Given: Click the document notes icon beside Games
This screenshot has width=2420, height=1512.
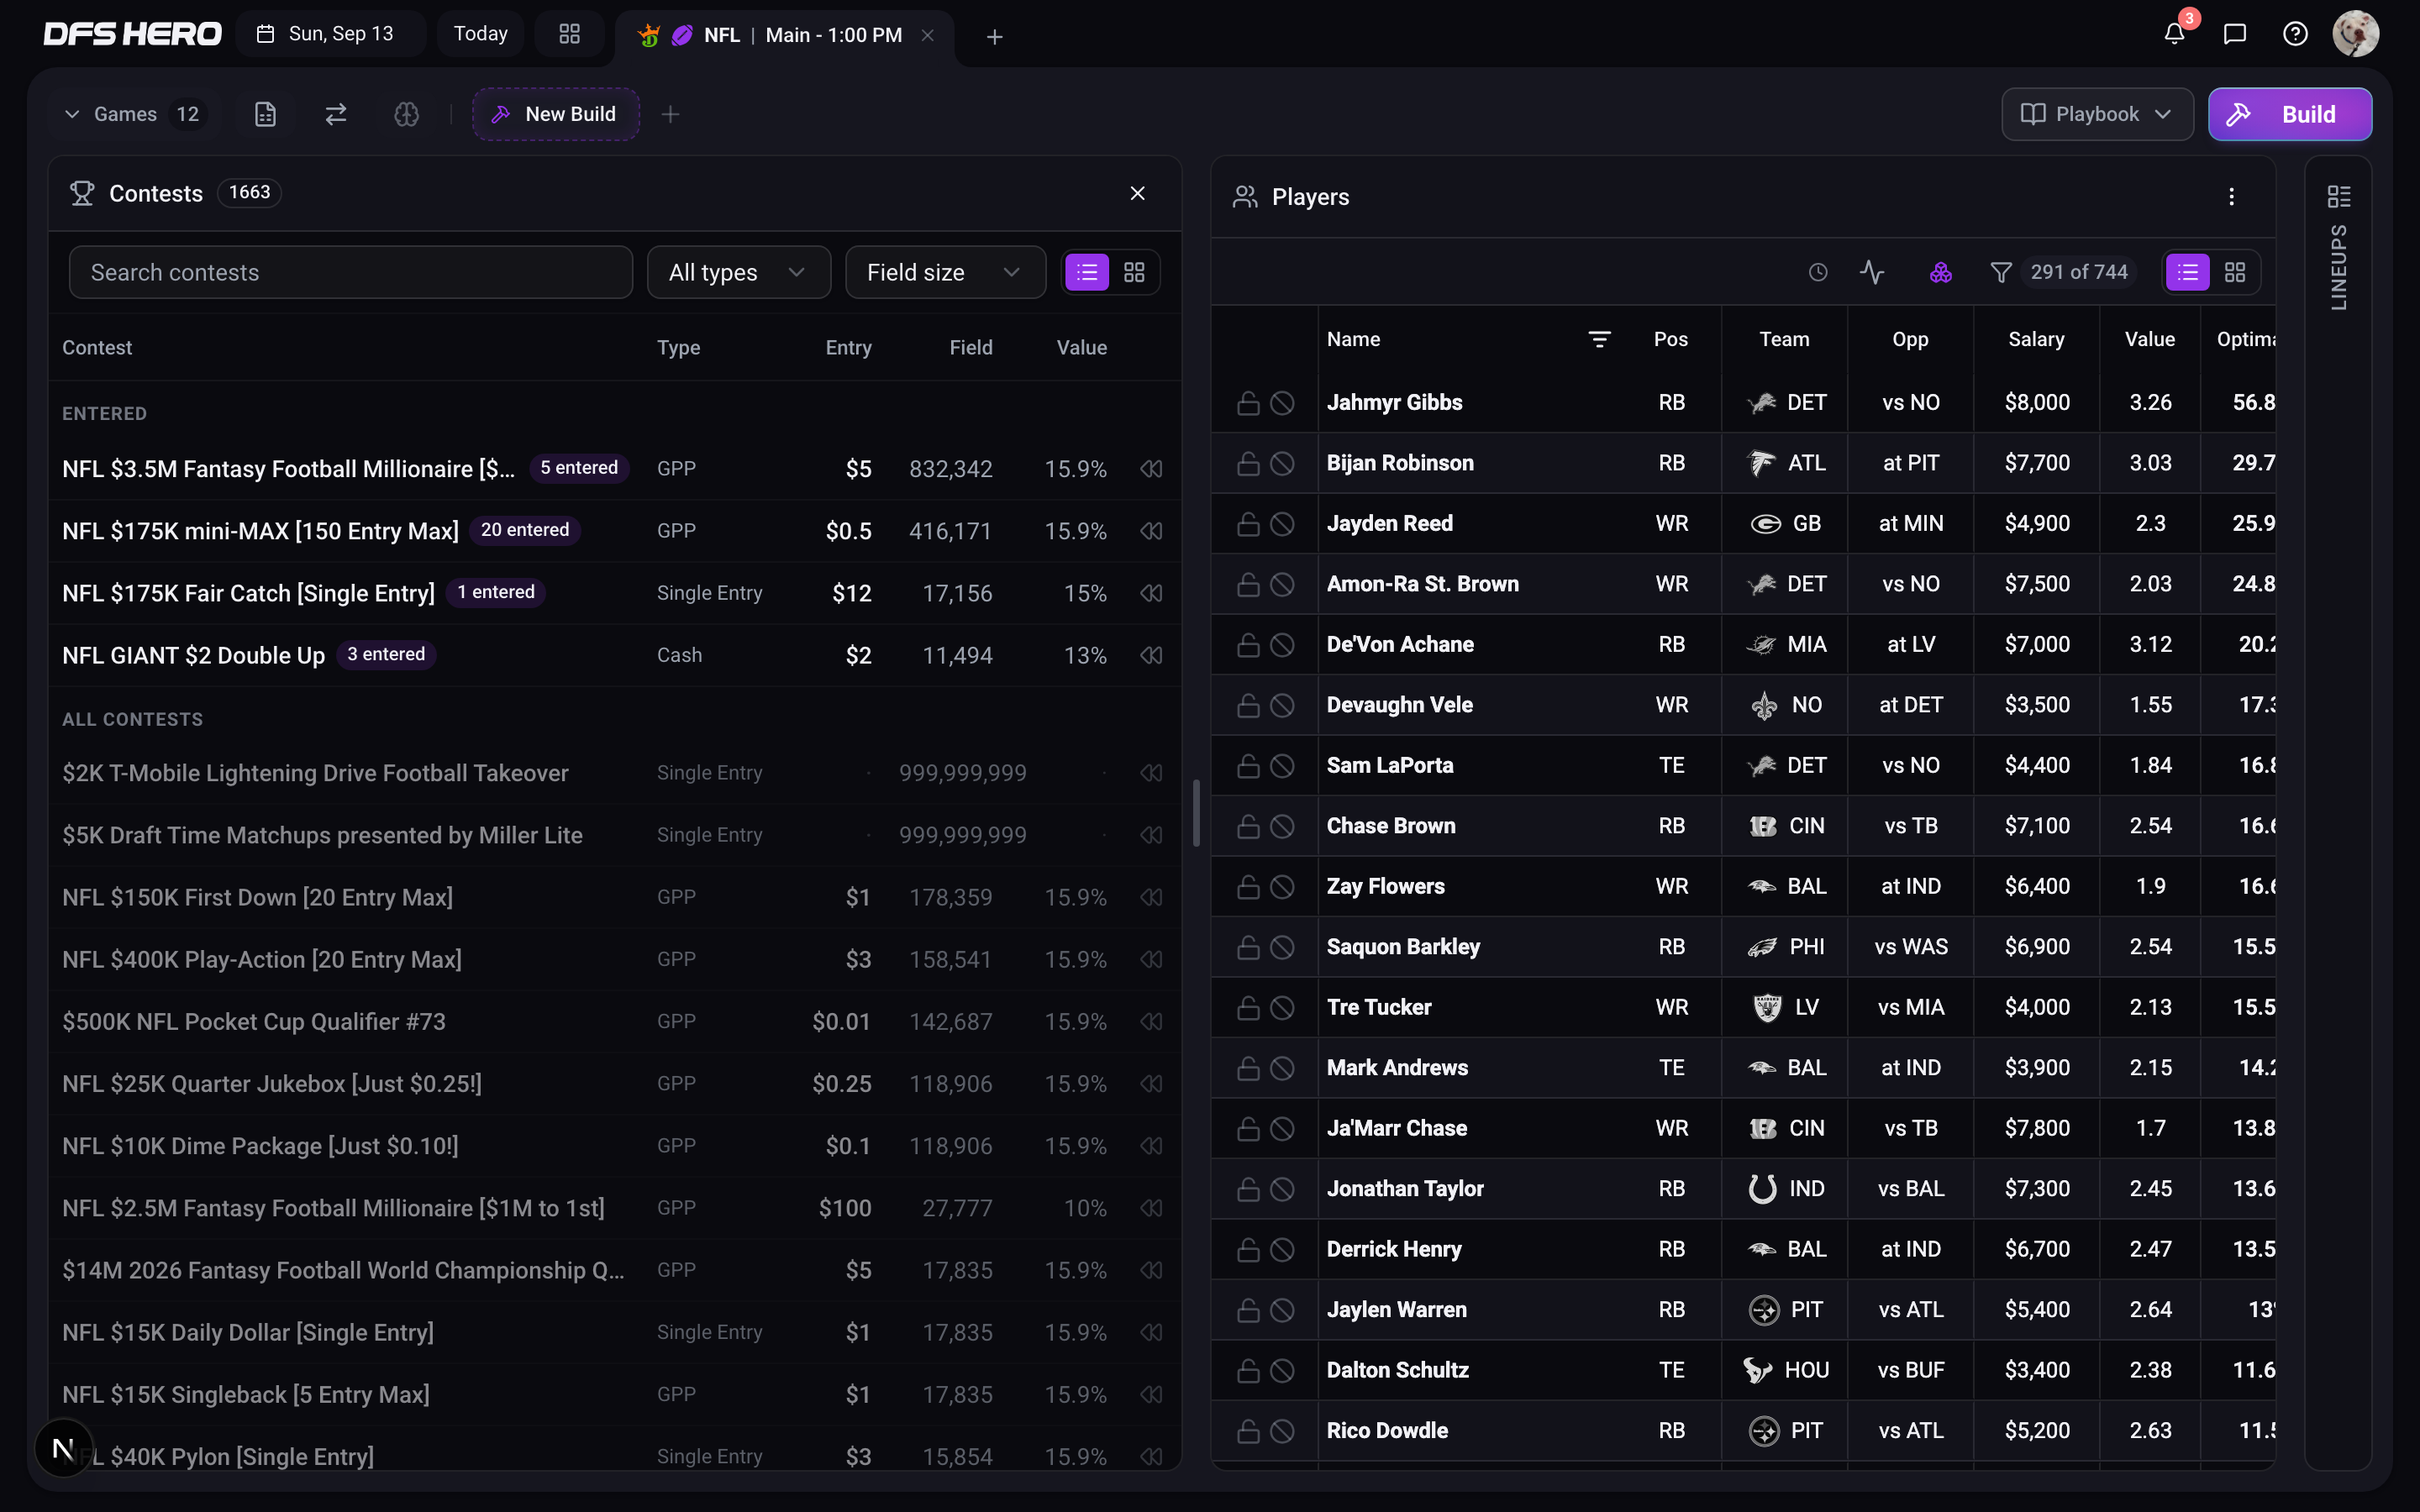Looking at the screenshot, I should [x=265, y=114].
